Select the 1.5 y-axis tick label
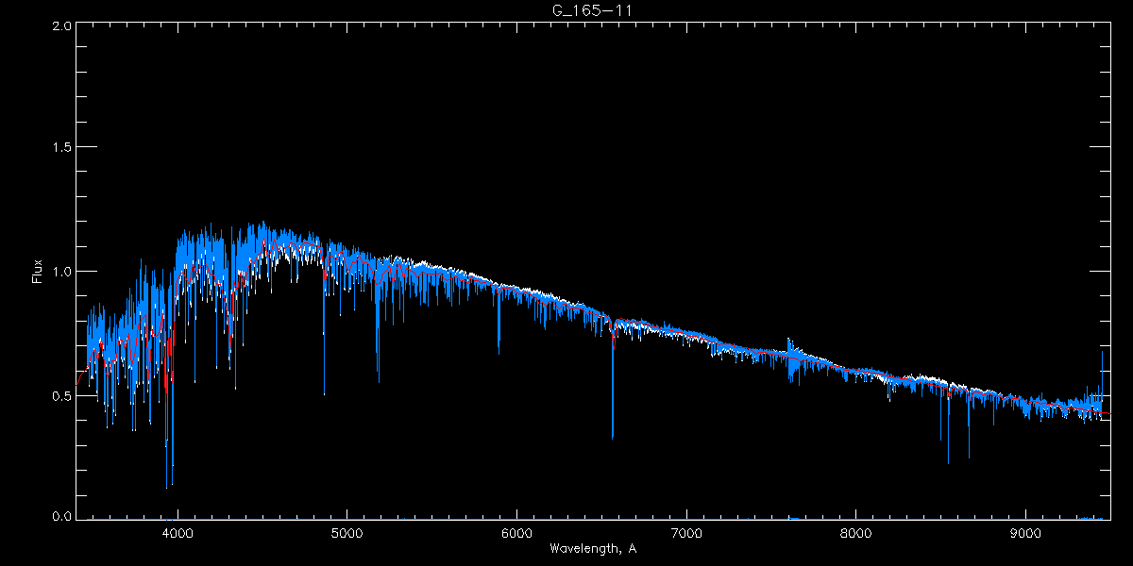Image resolution: width=1133 pixels, height=566 pixels. [61, 148]
